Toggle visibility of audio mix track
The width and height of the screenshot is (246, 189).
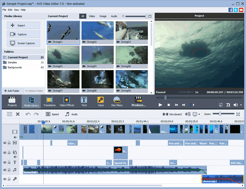(5, 170)
